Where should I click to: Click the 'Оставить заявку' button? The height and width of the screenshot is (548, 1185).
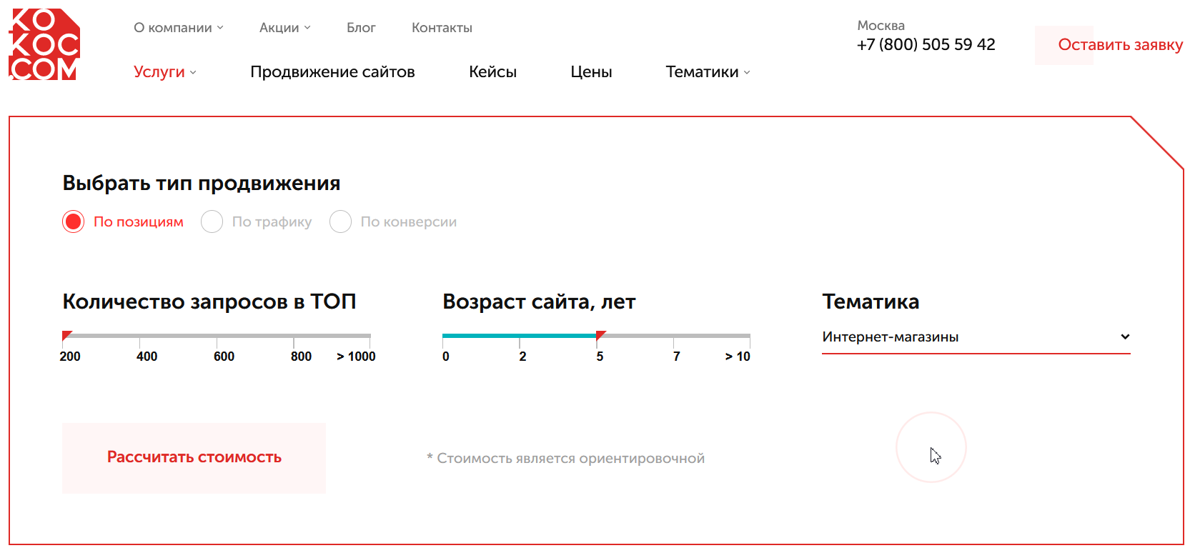1110,45
